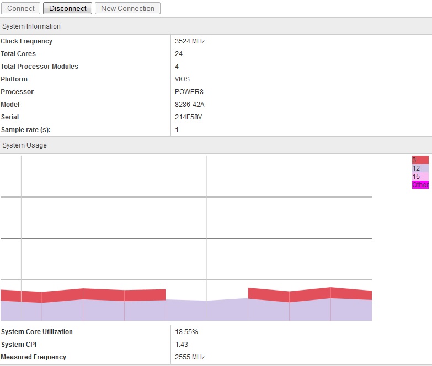Select the value 2555 MHz

pyautogui.click(x=190, y=357)
